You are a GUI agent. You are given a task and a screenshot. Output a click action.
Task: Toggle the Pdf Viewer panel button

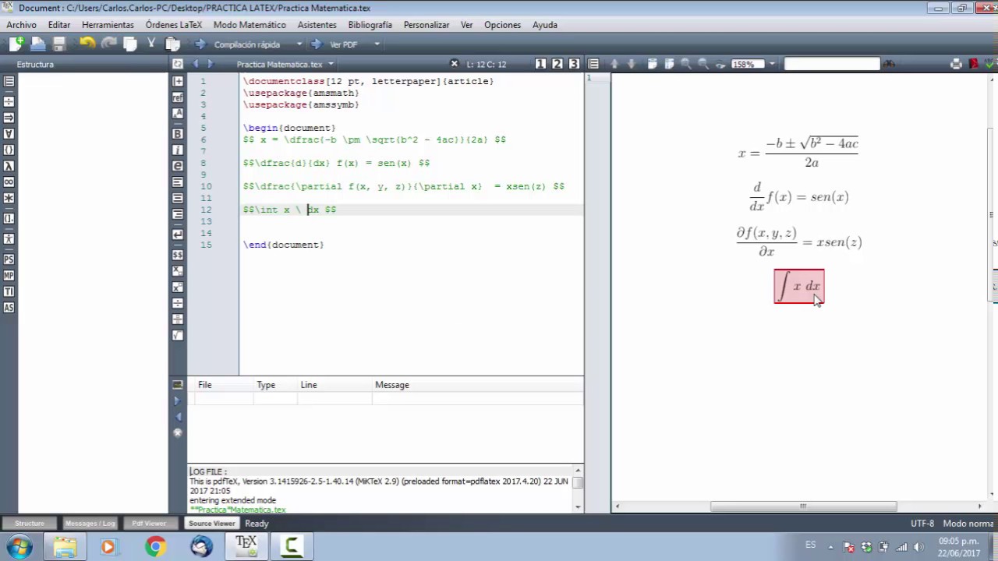click(x=149, y=524)
